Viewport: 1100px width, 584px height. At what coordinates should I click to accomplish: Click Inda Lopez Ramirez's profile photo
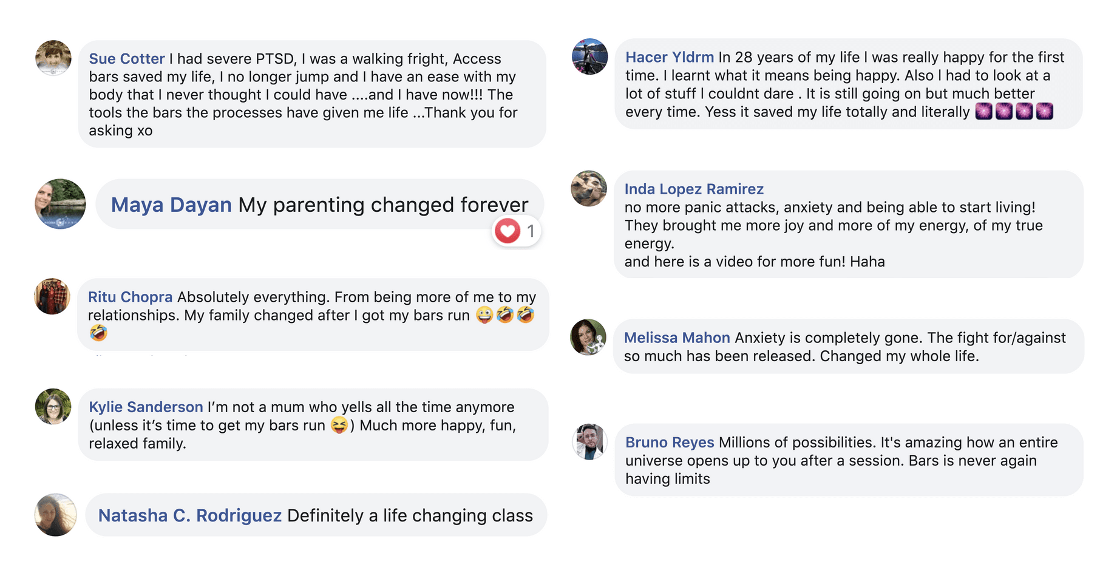pos(589,189)
